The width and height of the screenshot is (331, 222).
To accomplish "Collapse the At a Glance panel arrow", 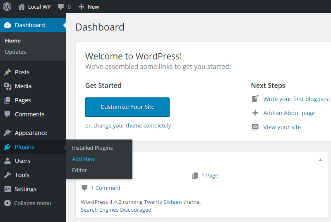I will [x=320, y=160].
